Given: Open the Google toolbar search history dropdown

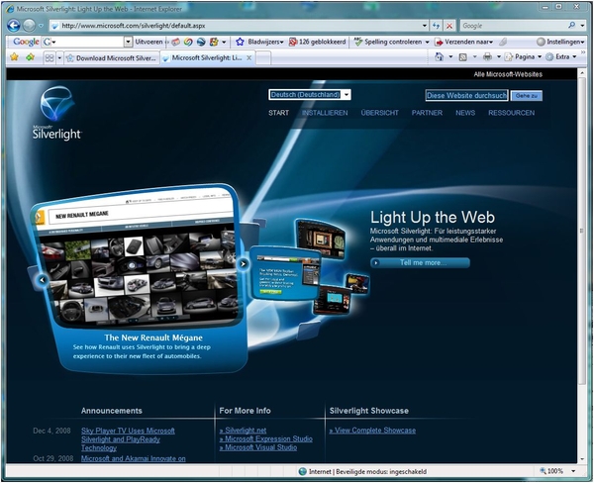Looking at the screenshot, I should [128, 42].
